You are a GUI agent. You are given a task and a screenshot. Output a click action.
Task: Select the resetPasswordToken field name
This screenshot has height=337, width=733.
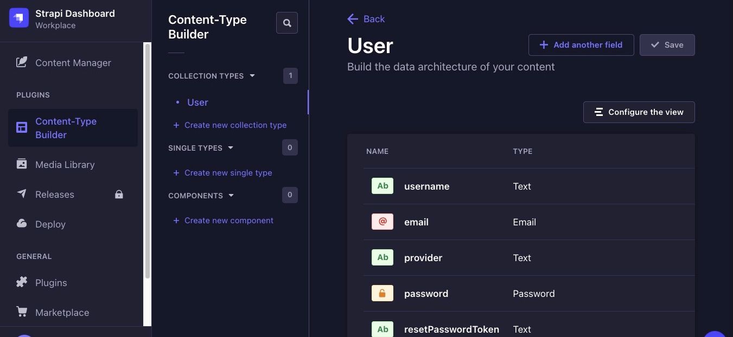click(451, 329)
